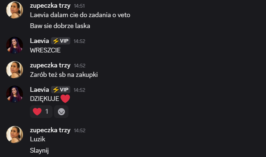Open the Laevia username above WRESZCIE
Viewport: 266px width, 157px height.
39,41
